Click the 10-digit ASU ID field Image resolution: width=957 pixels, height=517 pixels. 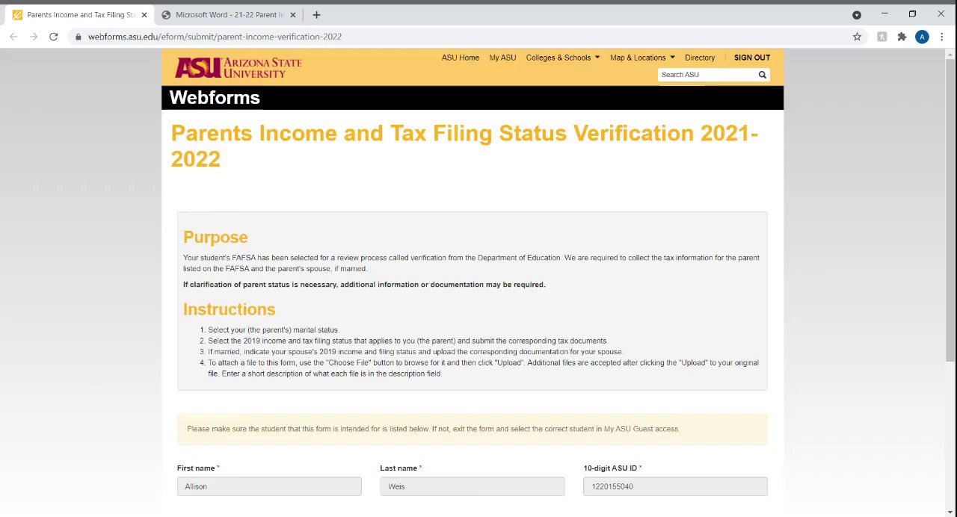coord(675,486)
